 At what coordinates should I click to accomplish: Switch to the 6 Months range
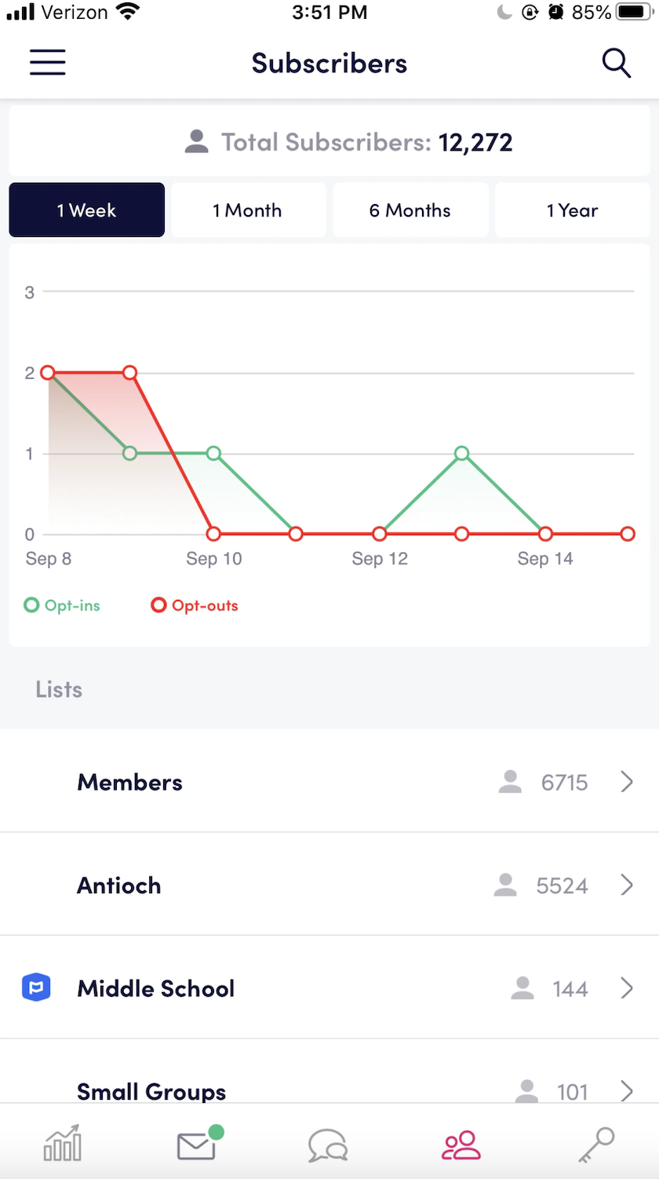coord(410,210)
